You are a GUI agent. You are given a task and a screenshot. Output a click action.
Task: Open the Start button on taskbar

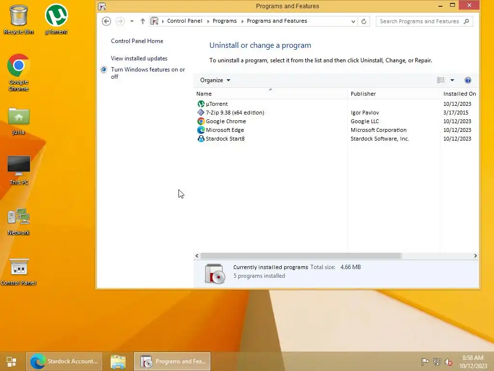[x=12, y=361]
